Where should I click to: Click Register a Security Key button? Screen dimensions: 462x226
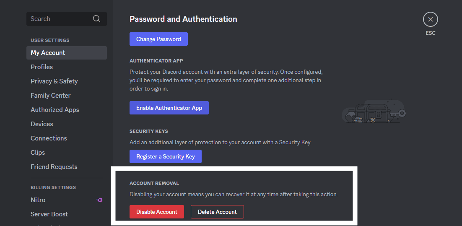(165, 156)
